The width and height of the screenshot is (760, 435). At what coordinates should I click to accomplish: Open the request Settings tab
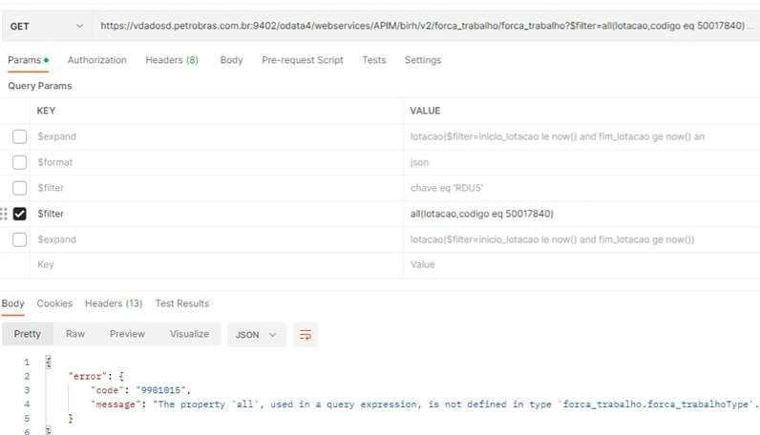pos(422,60)
